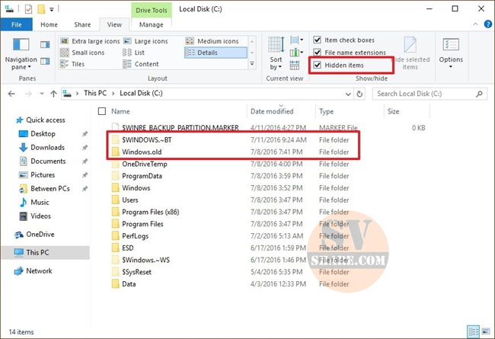Switch to the Manage tab
The width and height of the screenshot is (495, 339).
pyautogui.click(x=152, y=24)
